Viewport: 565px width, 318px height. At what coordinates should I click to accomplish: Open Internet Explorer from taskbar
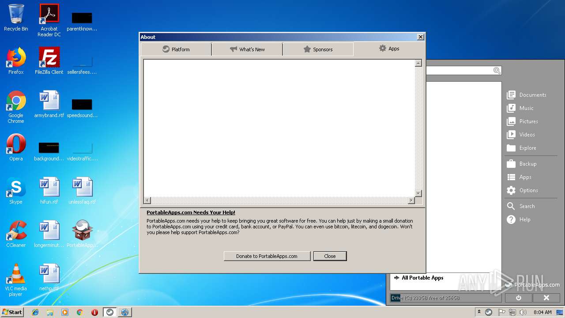coord(35,312)
